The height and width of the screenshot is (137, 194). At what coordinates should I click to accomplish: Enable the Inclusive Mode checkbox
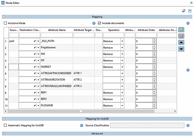coord(5,23)
